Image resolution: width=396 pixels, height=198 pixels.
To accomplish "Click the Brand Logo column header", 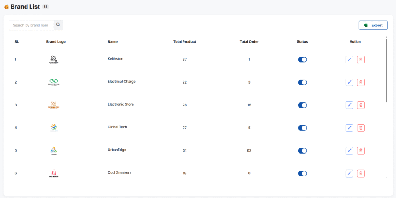I will (56, 42).
